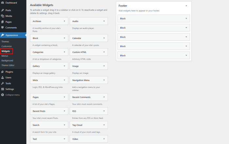Click the Collapse menu arrow icon

tap(3, 95)
